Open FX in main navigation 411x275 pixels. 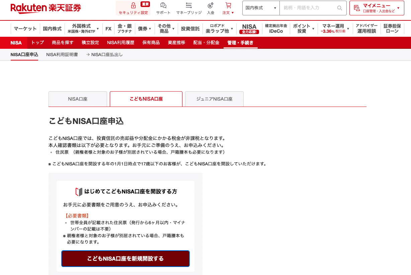click(108, 29)
